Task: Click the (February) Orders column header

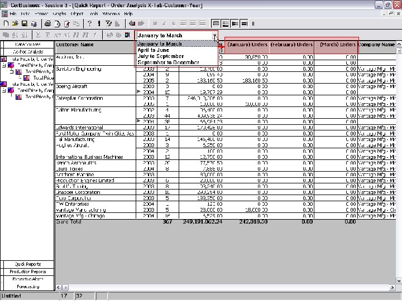Action: click(292, 47)
